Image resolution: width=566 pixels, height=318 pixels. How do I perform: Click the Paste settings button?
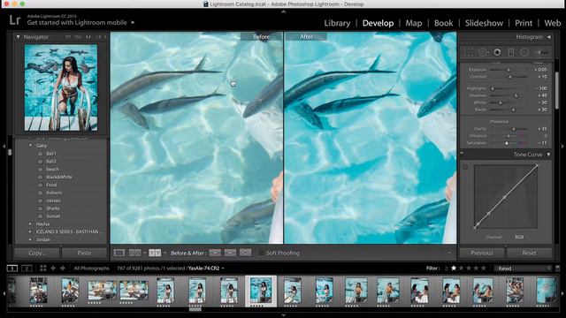[x=85, y=254]
